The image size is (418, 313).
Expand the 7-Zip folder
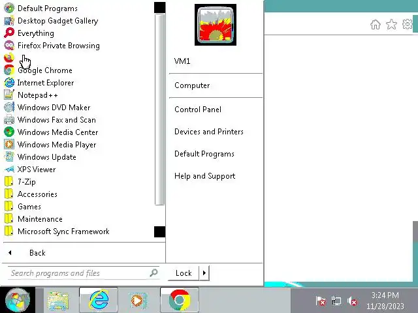coord(20,182)
